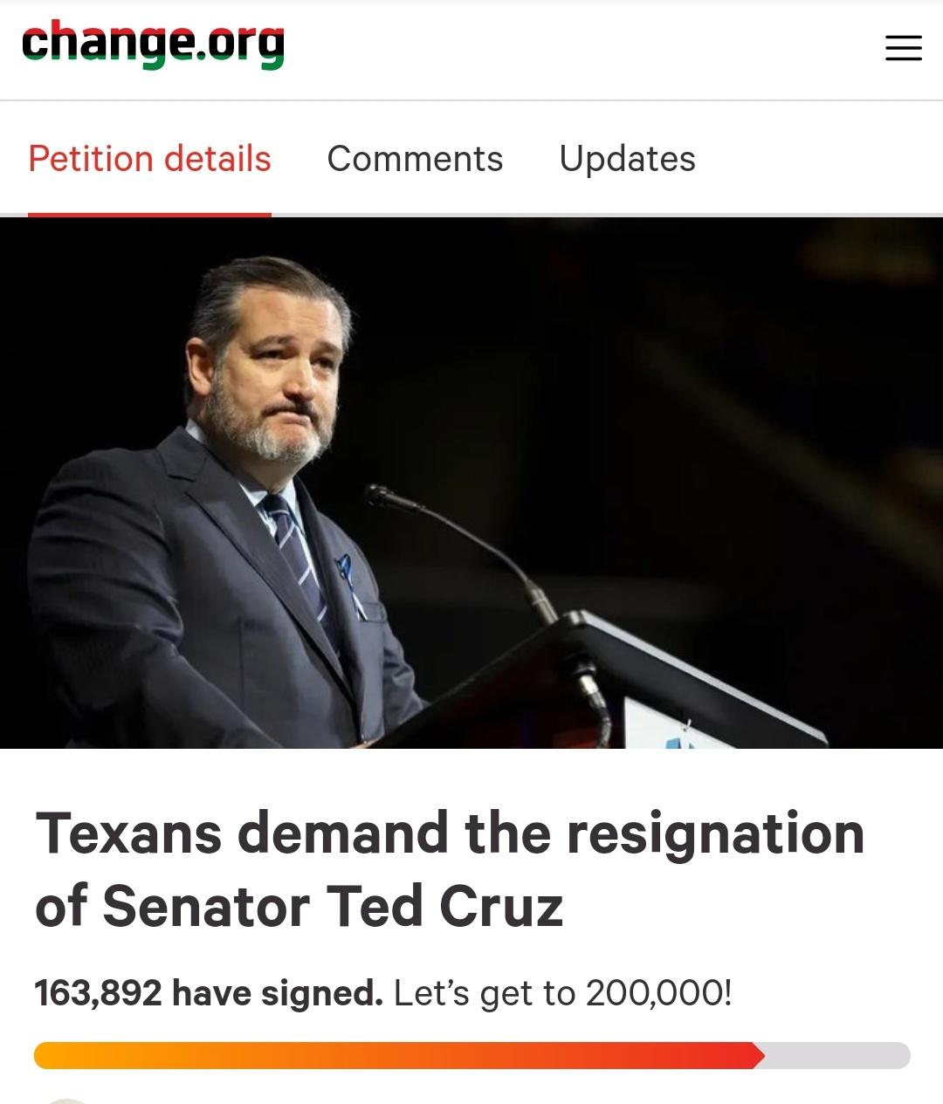Click the change.org header branding
The height and width of the screenshot is (1104, 943).
pos(153,48)
